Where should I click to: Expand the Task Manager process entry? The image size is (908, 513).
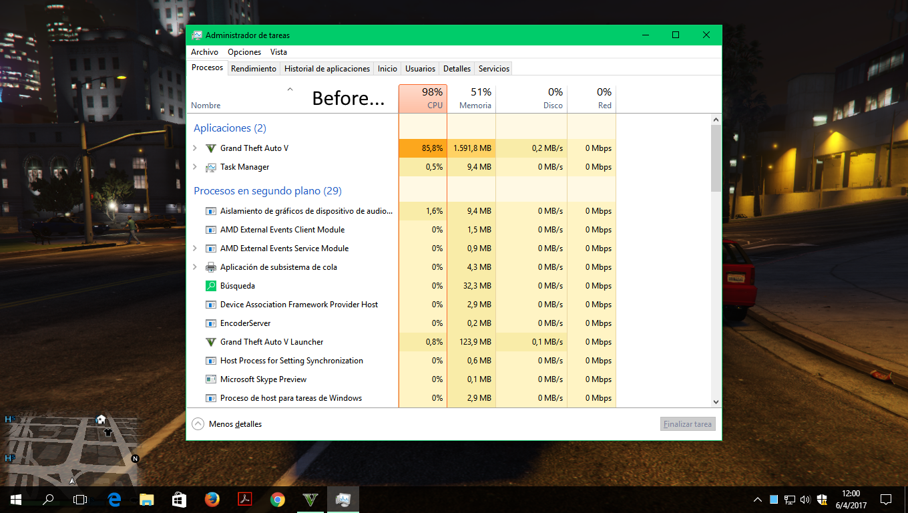(195, 167)
